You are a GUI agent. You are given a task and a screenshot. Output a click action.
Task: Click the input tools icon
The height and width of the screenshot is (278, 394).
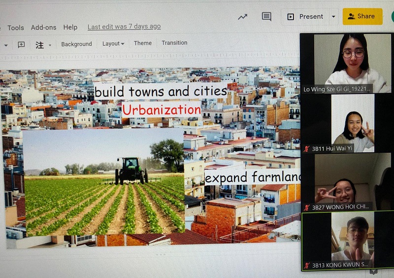pyautogui.click(x=39, y=45)
